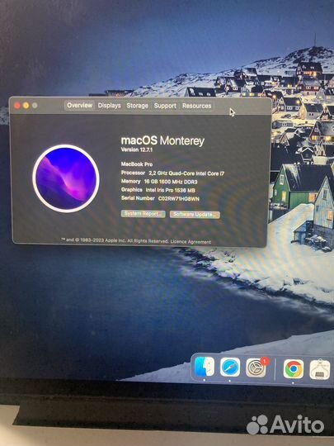Launch Safari from the Dock
The image size is (334, 446).
coord(230,368)
